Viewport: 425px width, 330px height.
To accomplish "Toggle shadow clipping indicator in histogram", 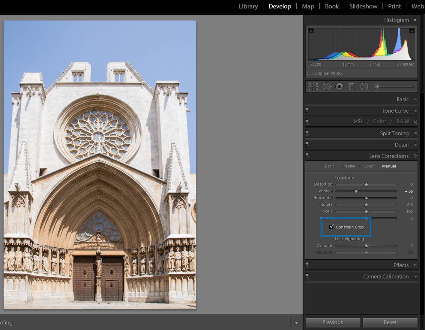I will click(x=311, y=31).
